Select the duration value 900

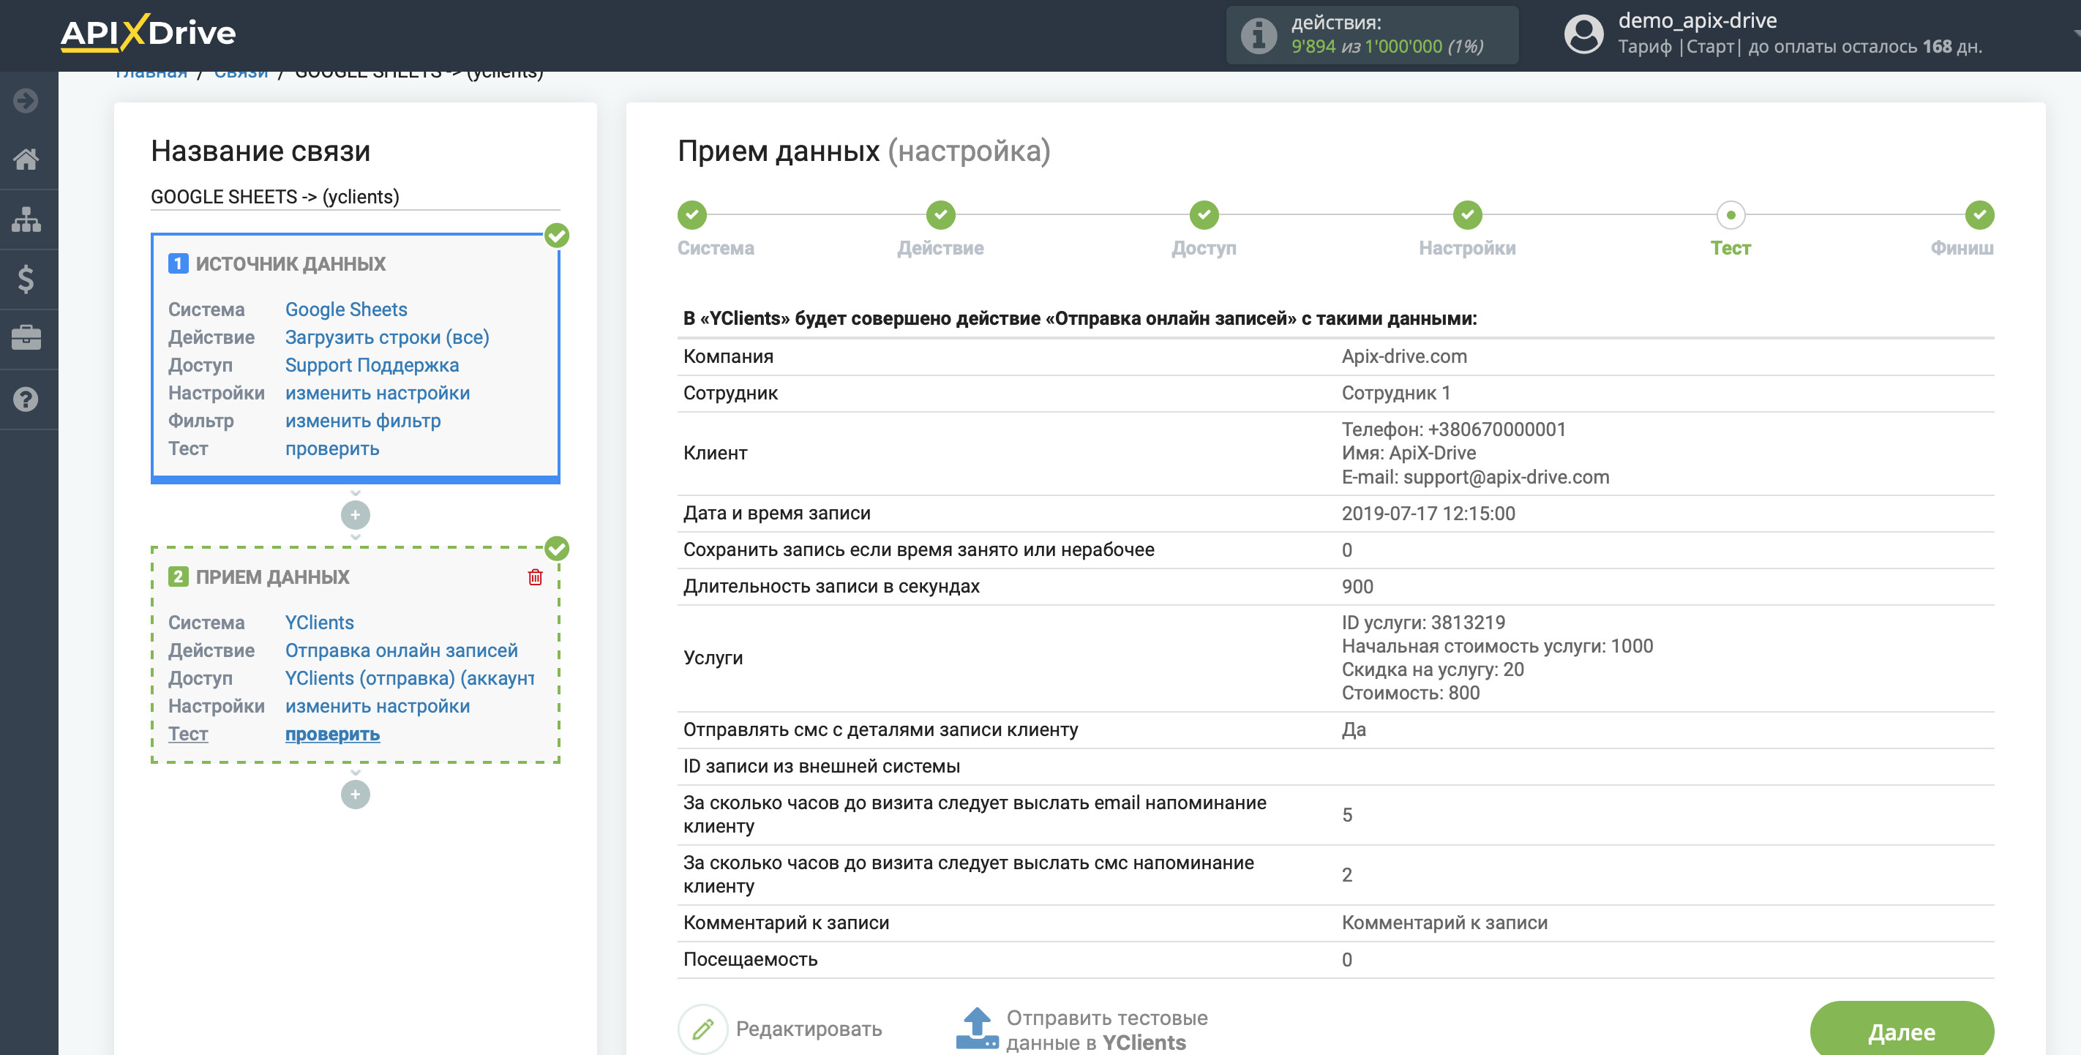[1357, 587]
